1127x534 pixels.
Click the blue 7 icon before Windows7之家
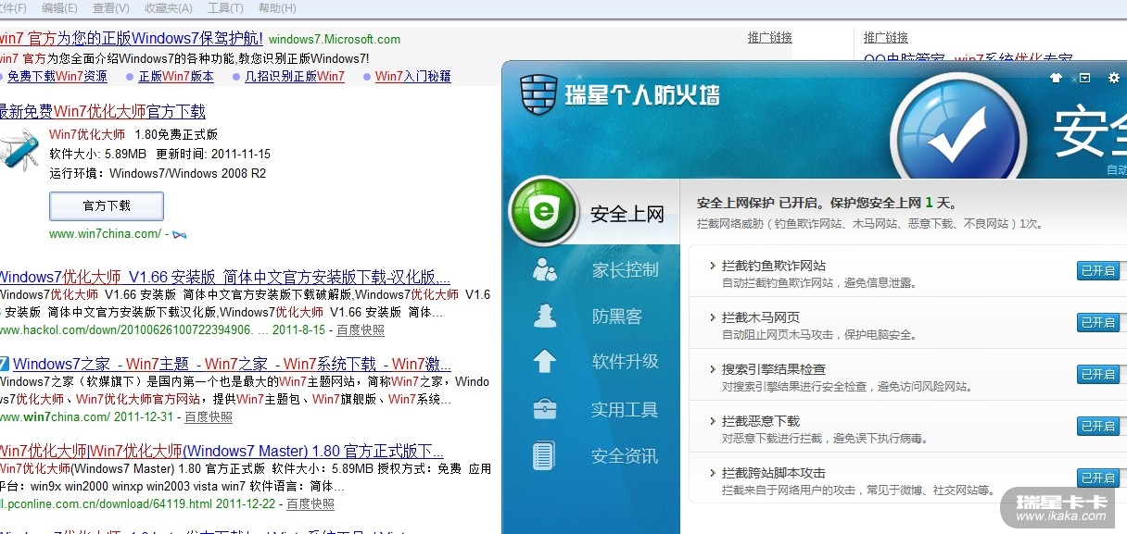pos(5,364)
